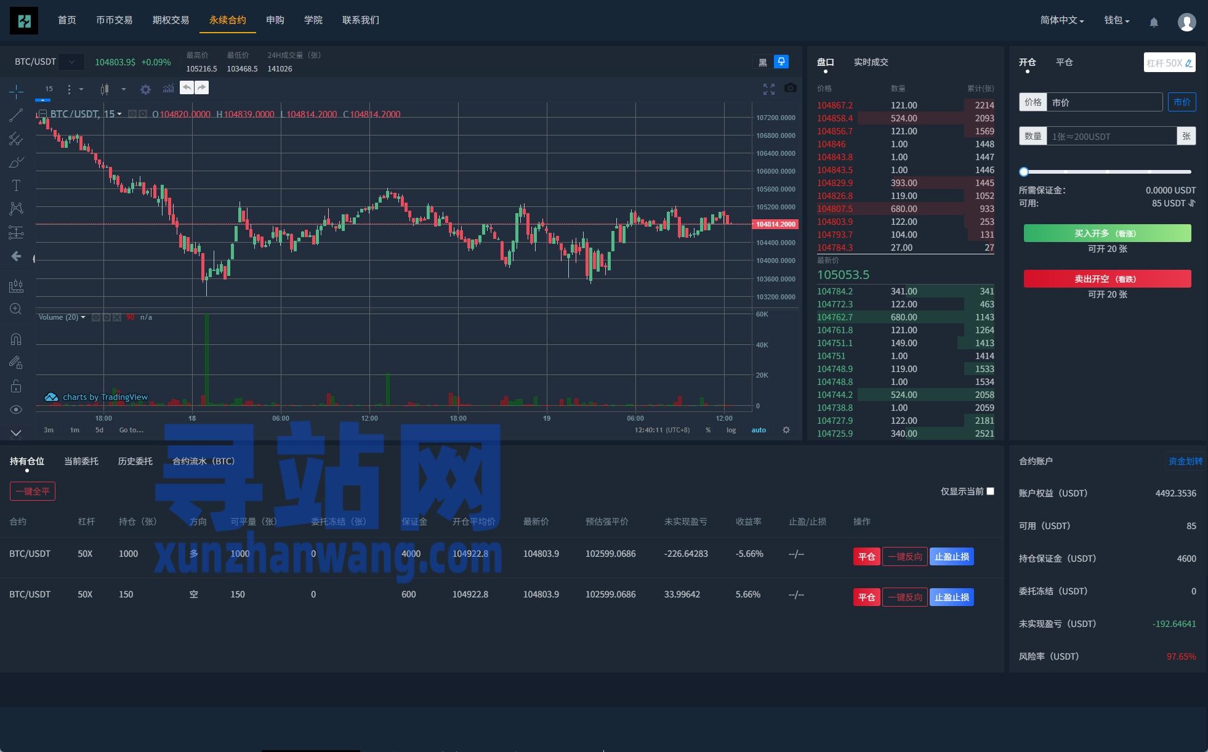The width and height of the screenshot is (1208, 752).
Task: Toggle lock all drawing tools
Action: 16,386
